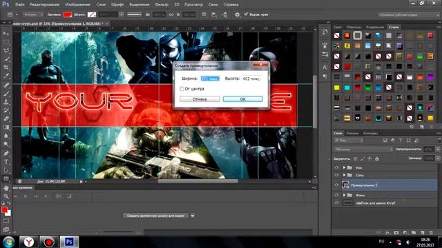Select the Rectangle shape tool
The image size is (442, 248).
click(x=6, y=179)
